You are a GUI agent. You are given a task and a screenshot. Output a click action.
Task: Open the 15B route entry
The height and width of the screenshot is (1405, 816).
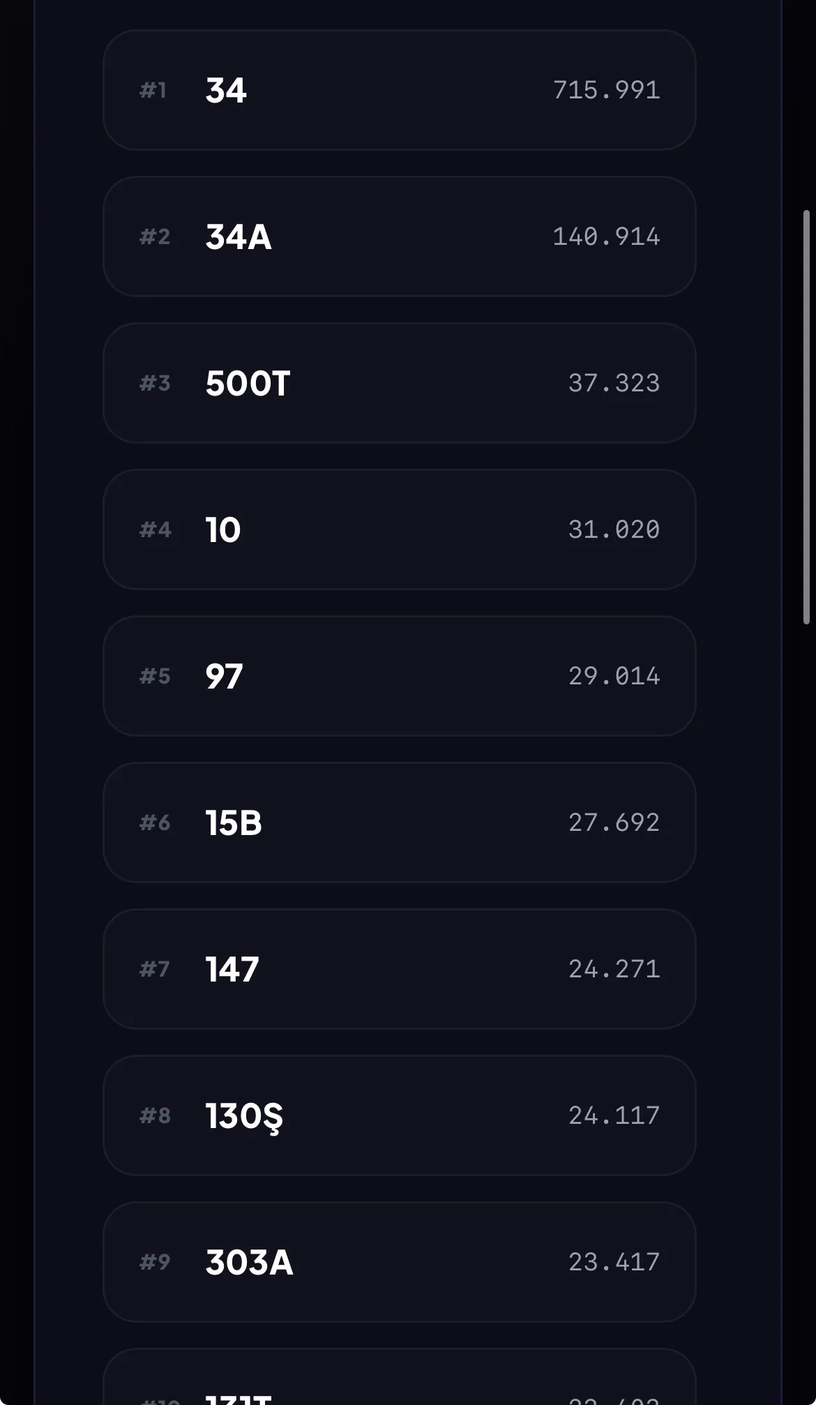tap(234, 823)
